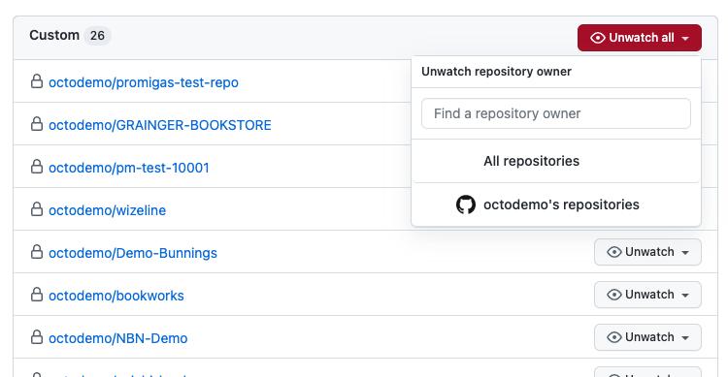Click the octodemo GitHub avatar icon
This screenshot has width=728, height=377.
(x=466, y=204)
